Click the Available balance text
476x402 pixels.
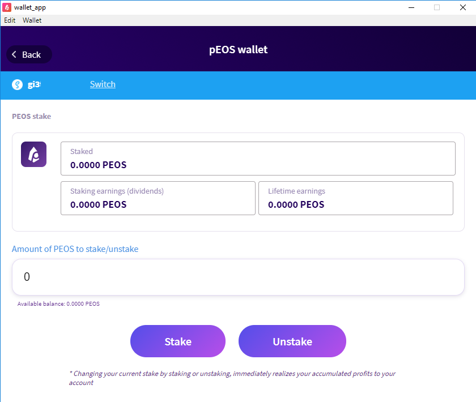pyautogui.click(x=58, y=304)
